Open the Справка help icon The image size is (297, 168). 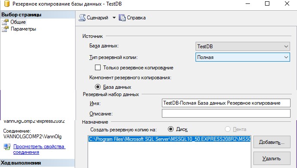click(122, 18)
